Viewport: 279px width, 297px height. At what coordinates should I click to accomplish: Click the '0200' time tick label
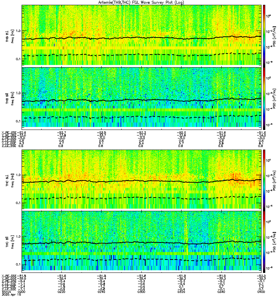pyautogui.click(x=22, y=292)
